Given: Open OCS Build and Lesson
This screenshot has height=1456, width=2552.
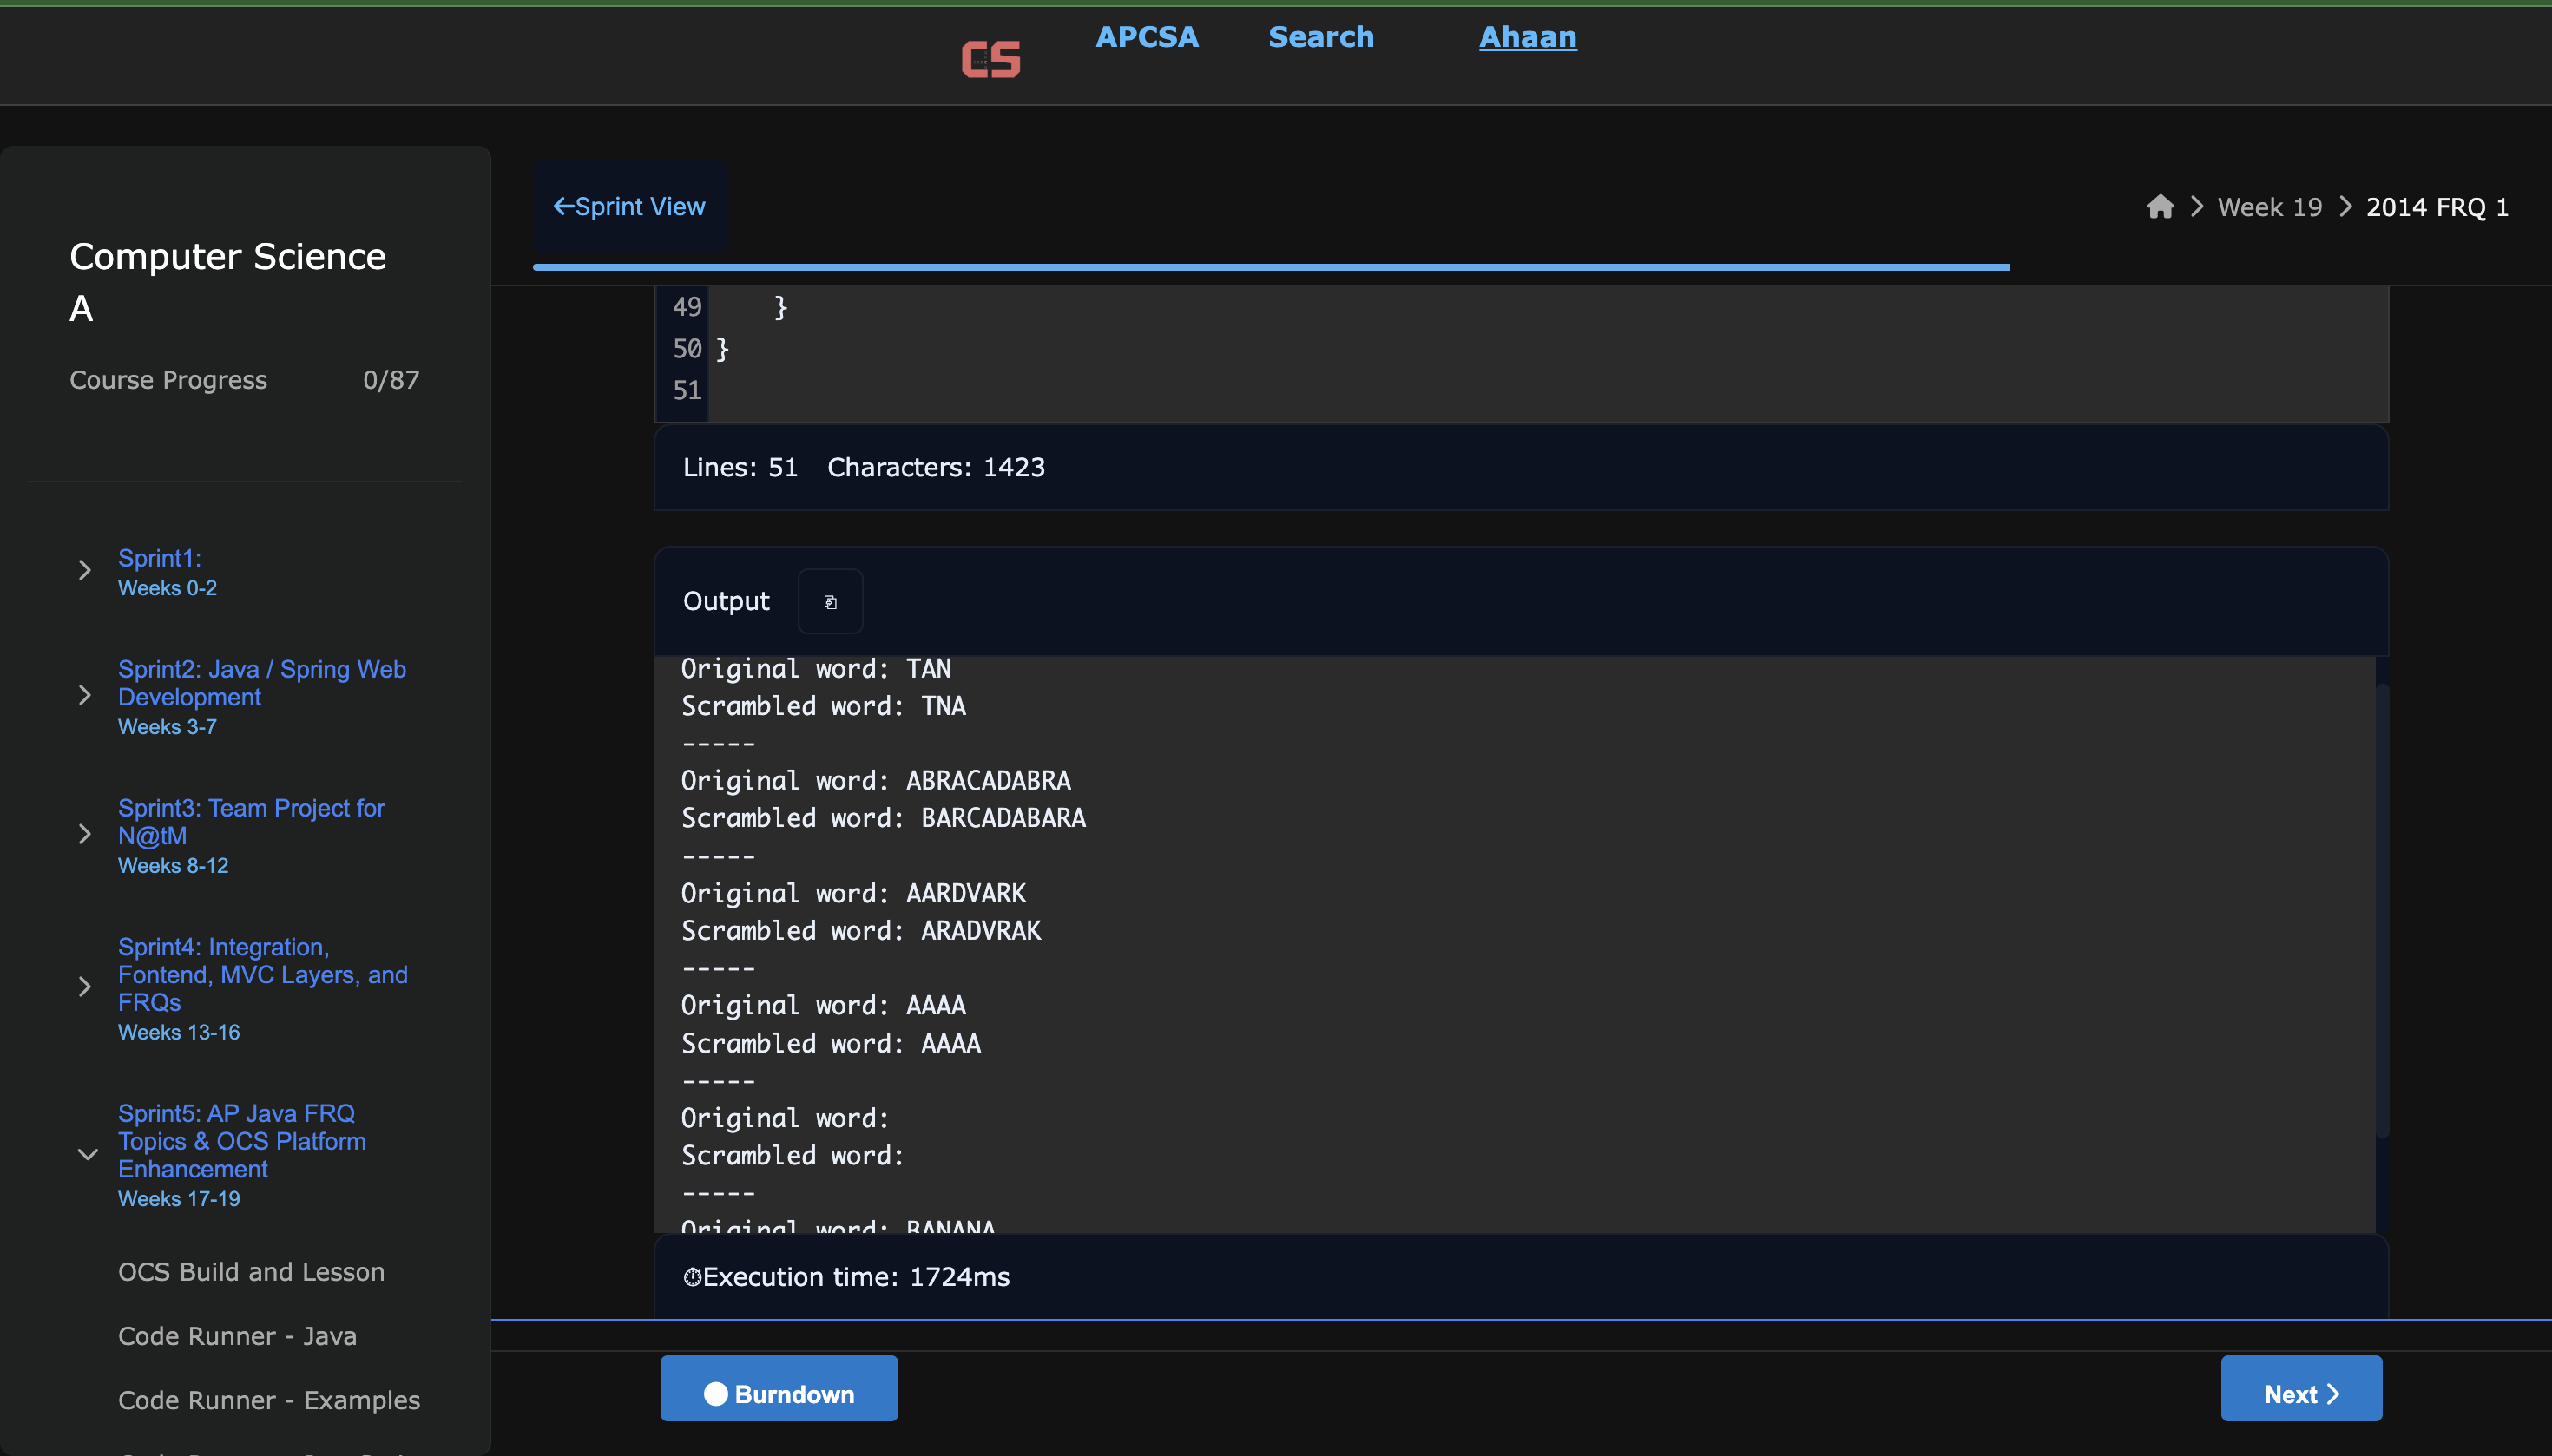Looking at the screenshot, I should click(251, 1272).
